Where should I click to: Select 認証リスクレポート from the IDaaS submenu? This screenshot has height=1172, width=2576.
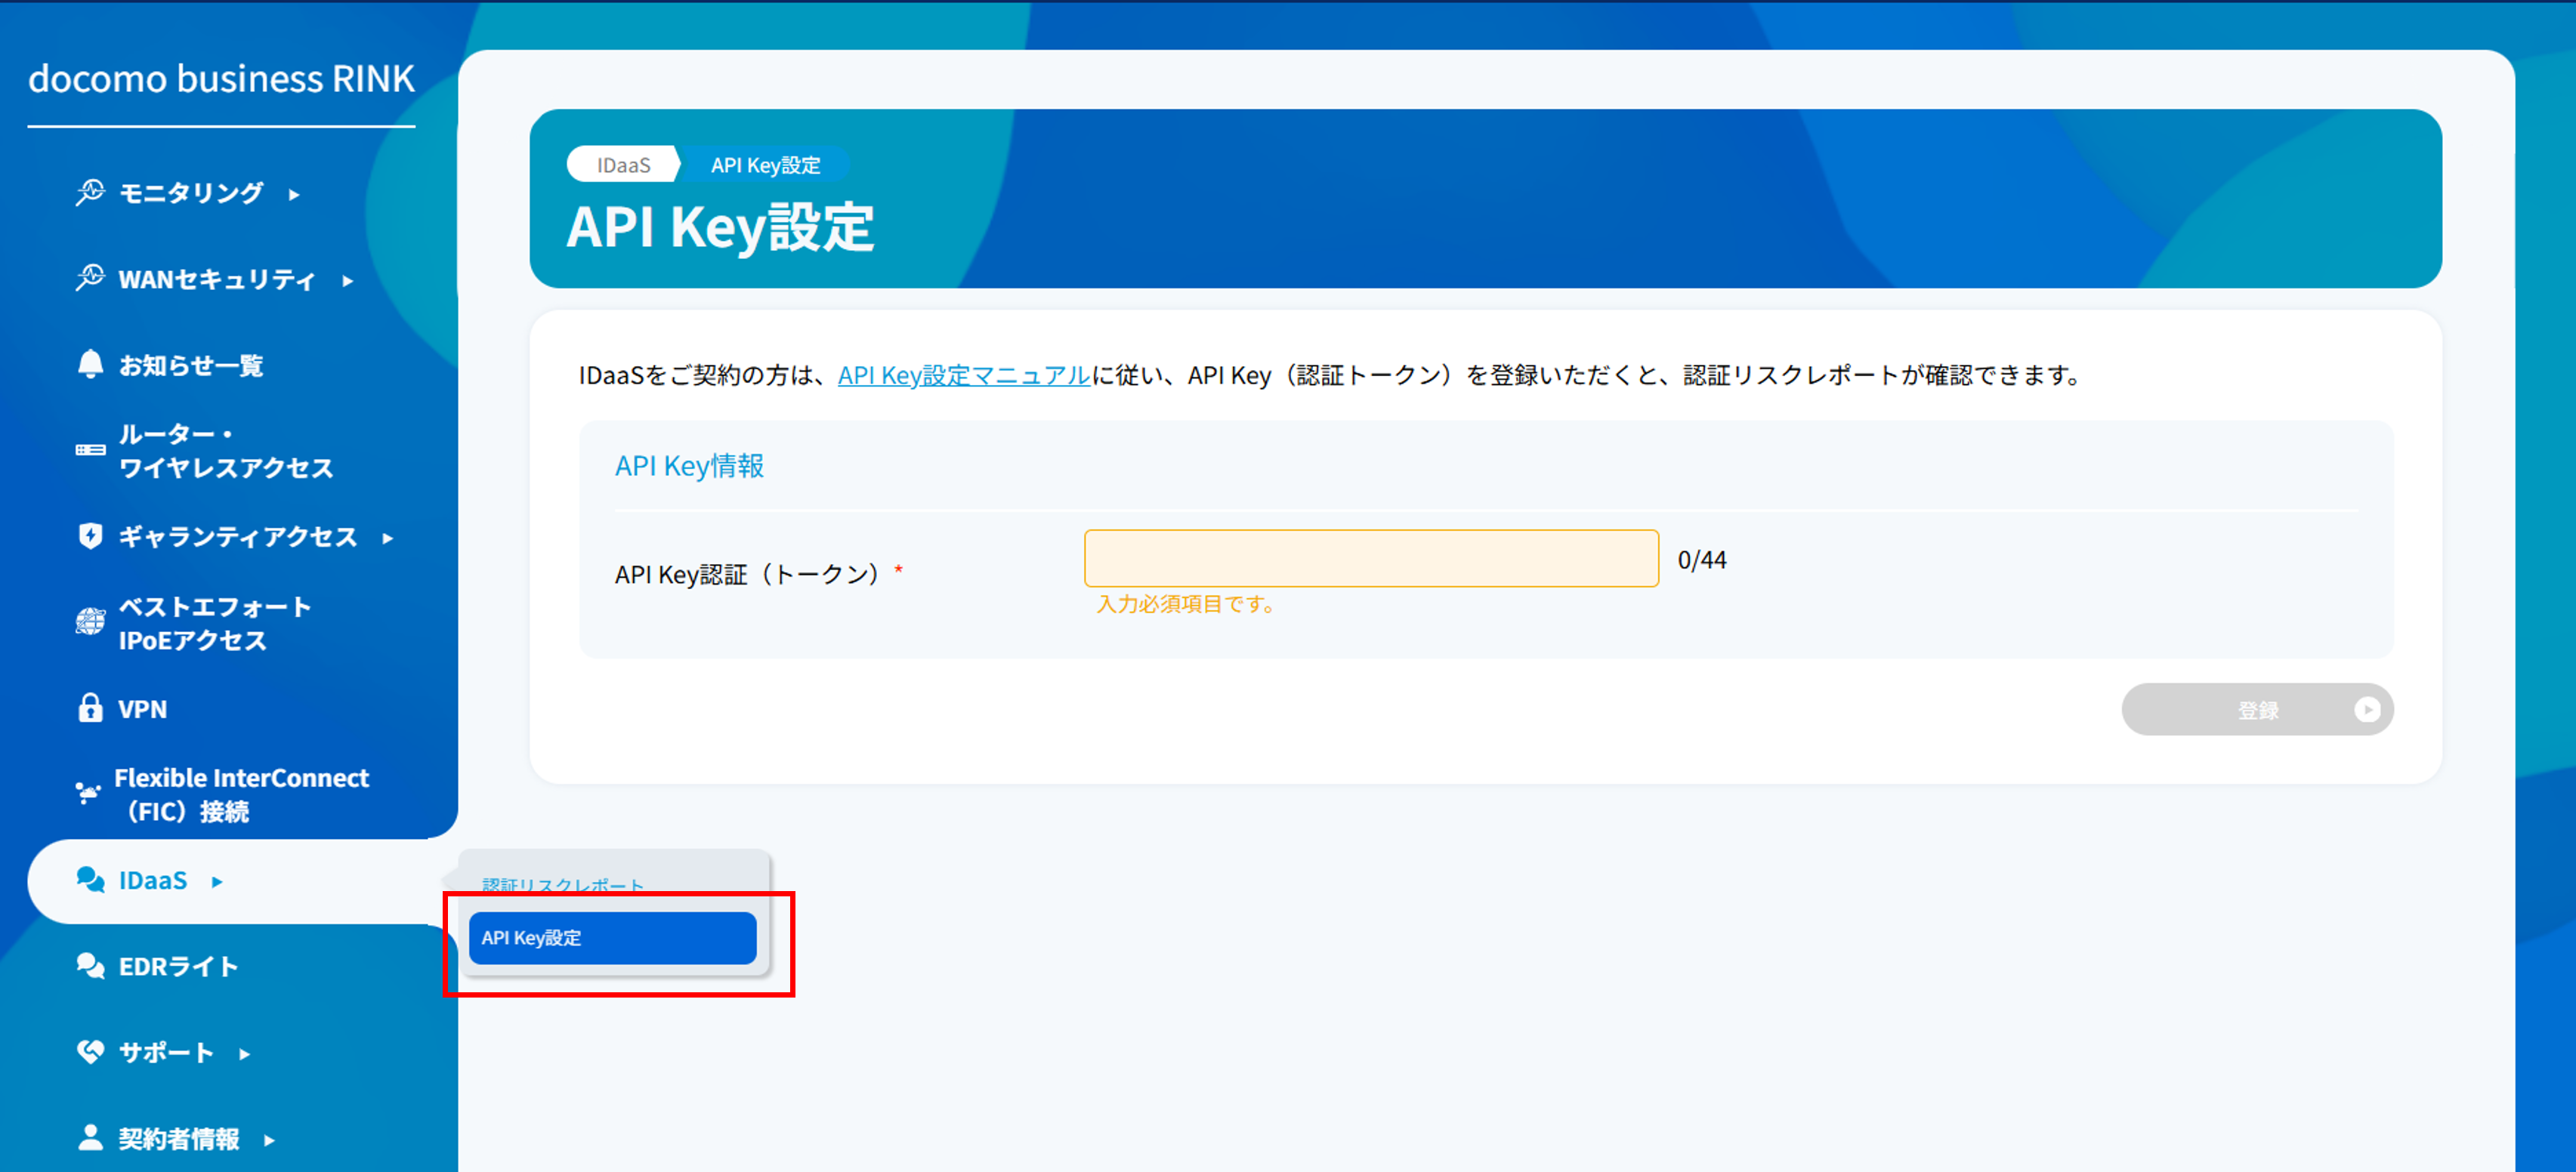coord(562,884)
